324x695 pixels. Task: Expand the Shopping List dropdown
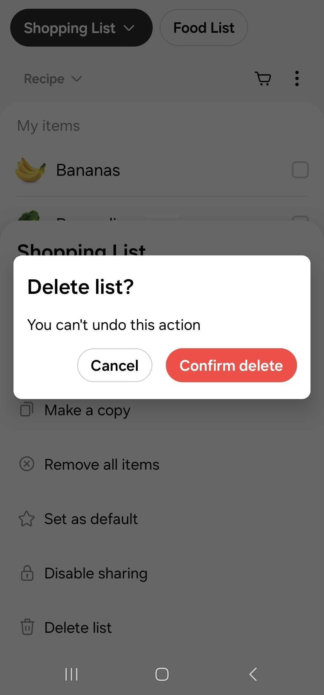[81, 28]
